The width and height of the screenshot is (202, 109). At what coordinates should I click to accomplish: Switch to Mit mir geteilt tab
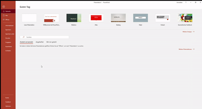[52, 42]
